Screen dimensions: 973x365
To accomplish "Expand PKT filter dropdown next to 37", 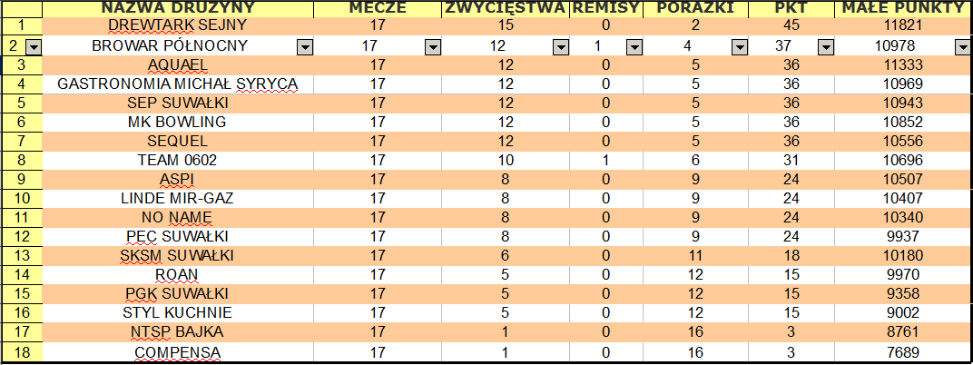I will (825, 46).
